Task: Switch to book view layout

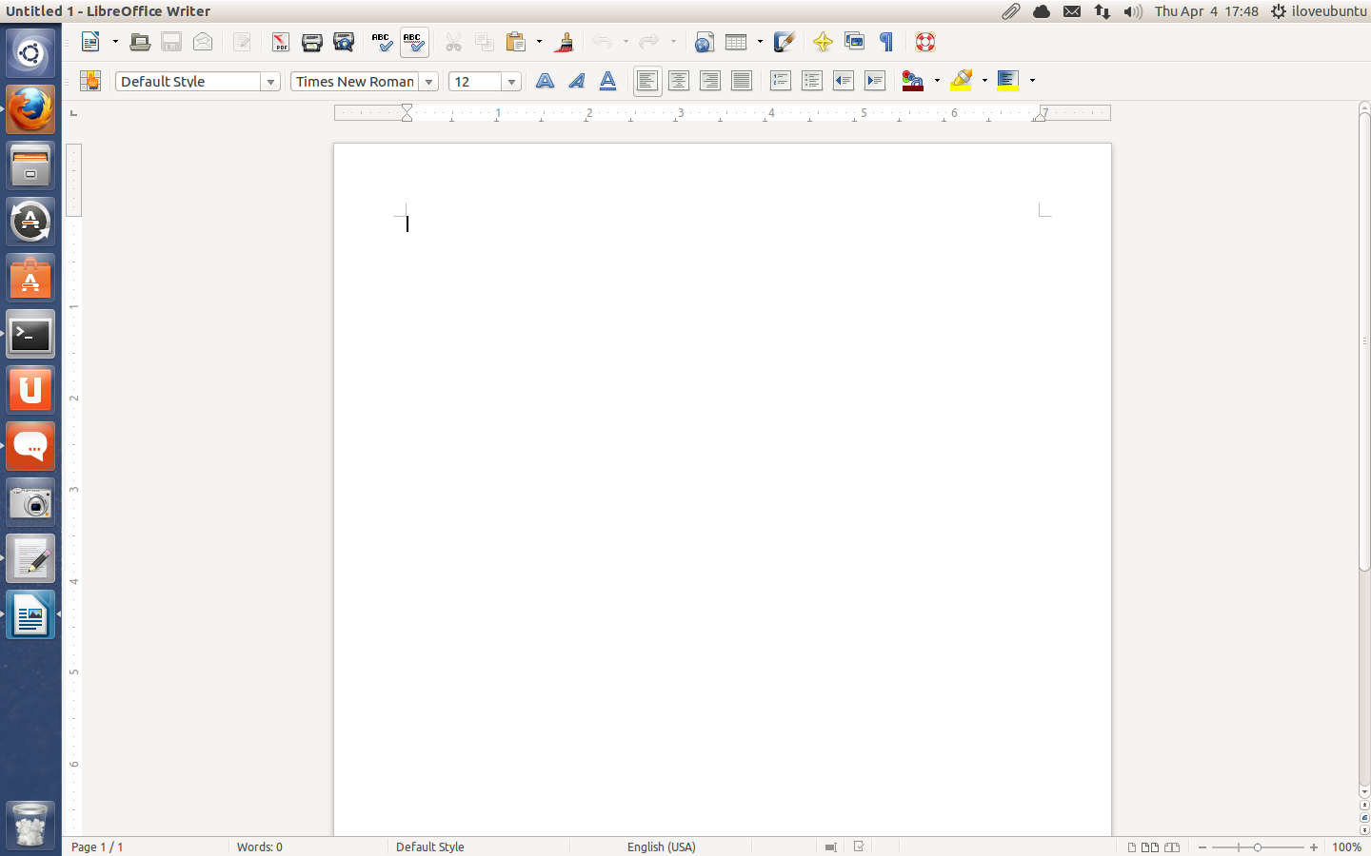Action: (x=1172, y=846)
